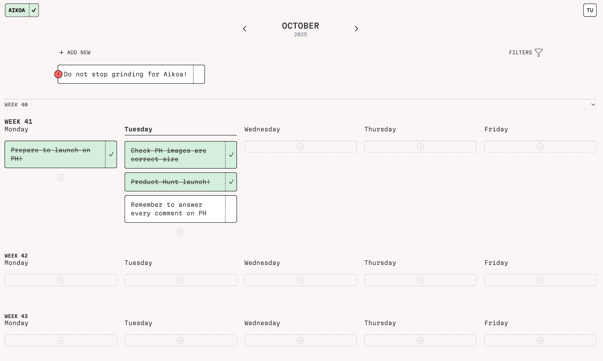603x361 pixels.
Task: Click the red priority alert icon
Action: [58, 74]
